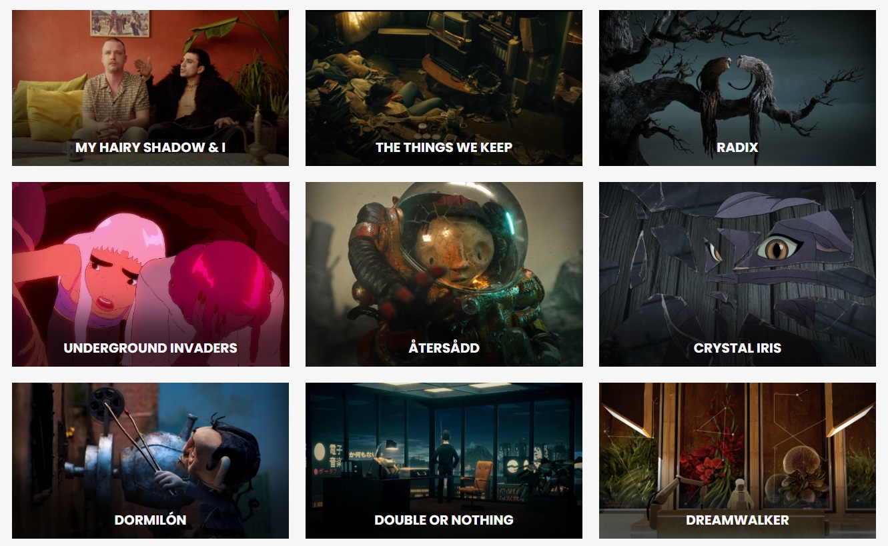Image resolution: width=888 pixels, height=546 pixels.
Task: Click the 'DREAMWALKER' title label
Action: tap(737, 520)
